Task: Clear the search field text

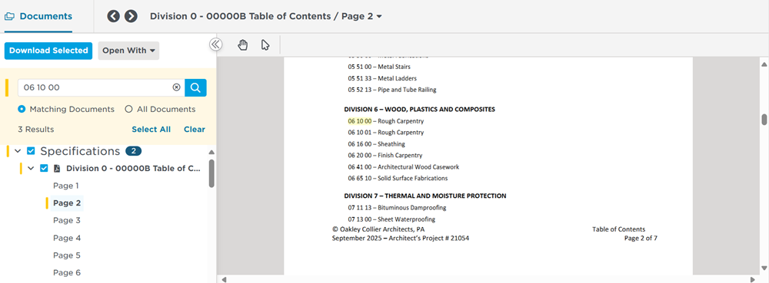Action: point(177,87)
